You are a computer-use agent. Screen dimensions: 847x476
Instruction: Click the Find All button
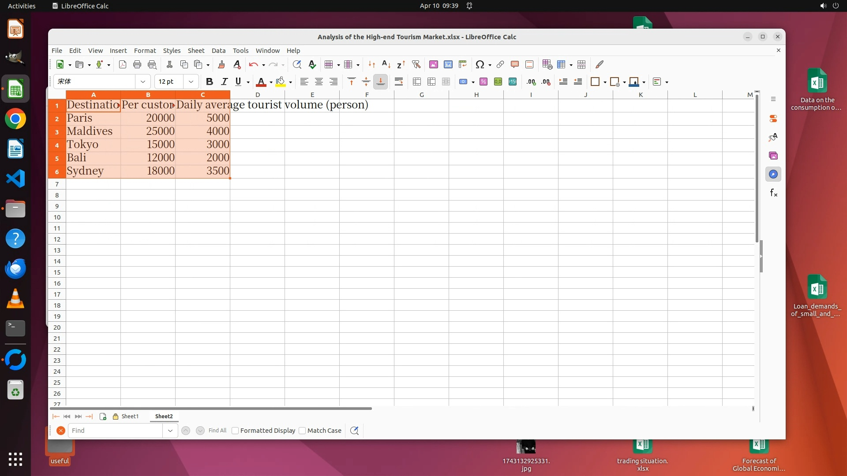217,431
